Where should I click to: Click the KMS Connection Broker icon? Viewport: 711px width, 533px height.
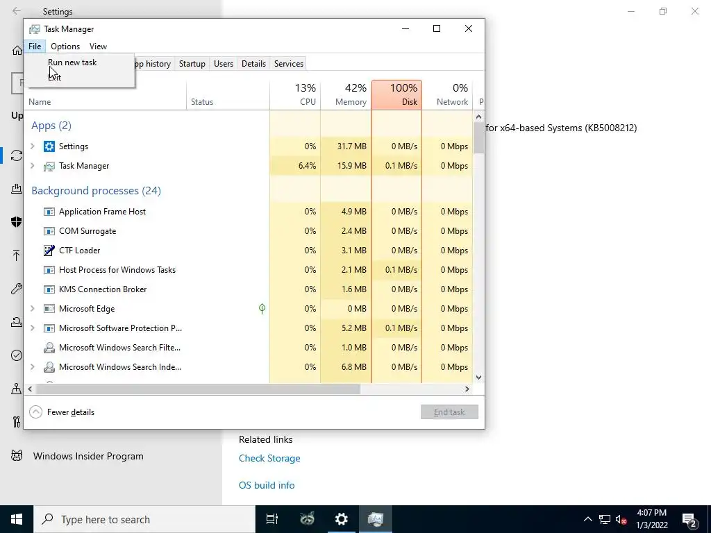(x=49, y=289)
